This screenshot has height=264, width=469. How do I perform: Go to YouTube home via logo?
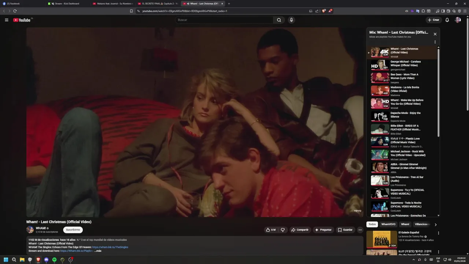pos(23,20)
